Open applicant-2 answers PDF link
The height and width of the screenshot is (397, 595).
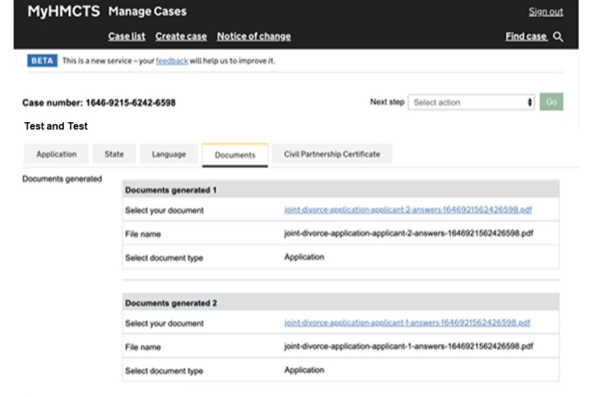point(408,210)
